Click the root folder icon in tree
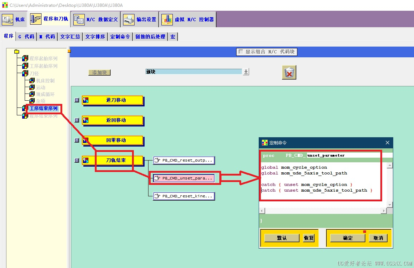Image resolution: width=414 pixels, height=268 pixels. click(16, 52)
